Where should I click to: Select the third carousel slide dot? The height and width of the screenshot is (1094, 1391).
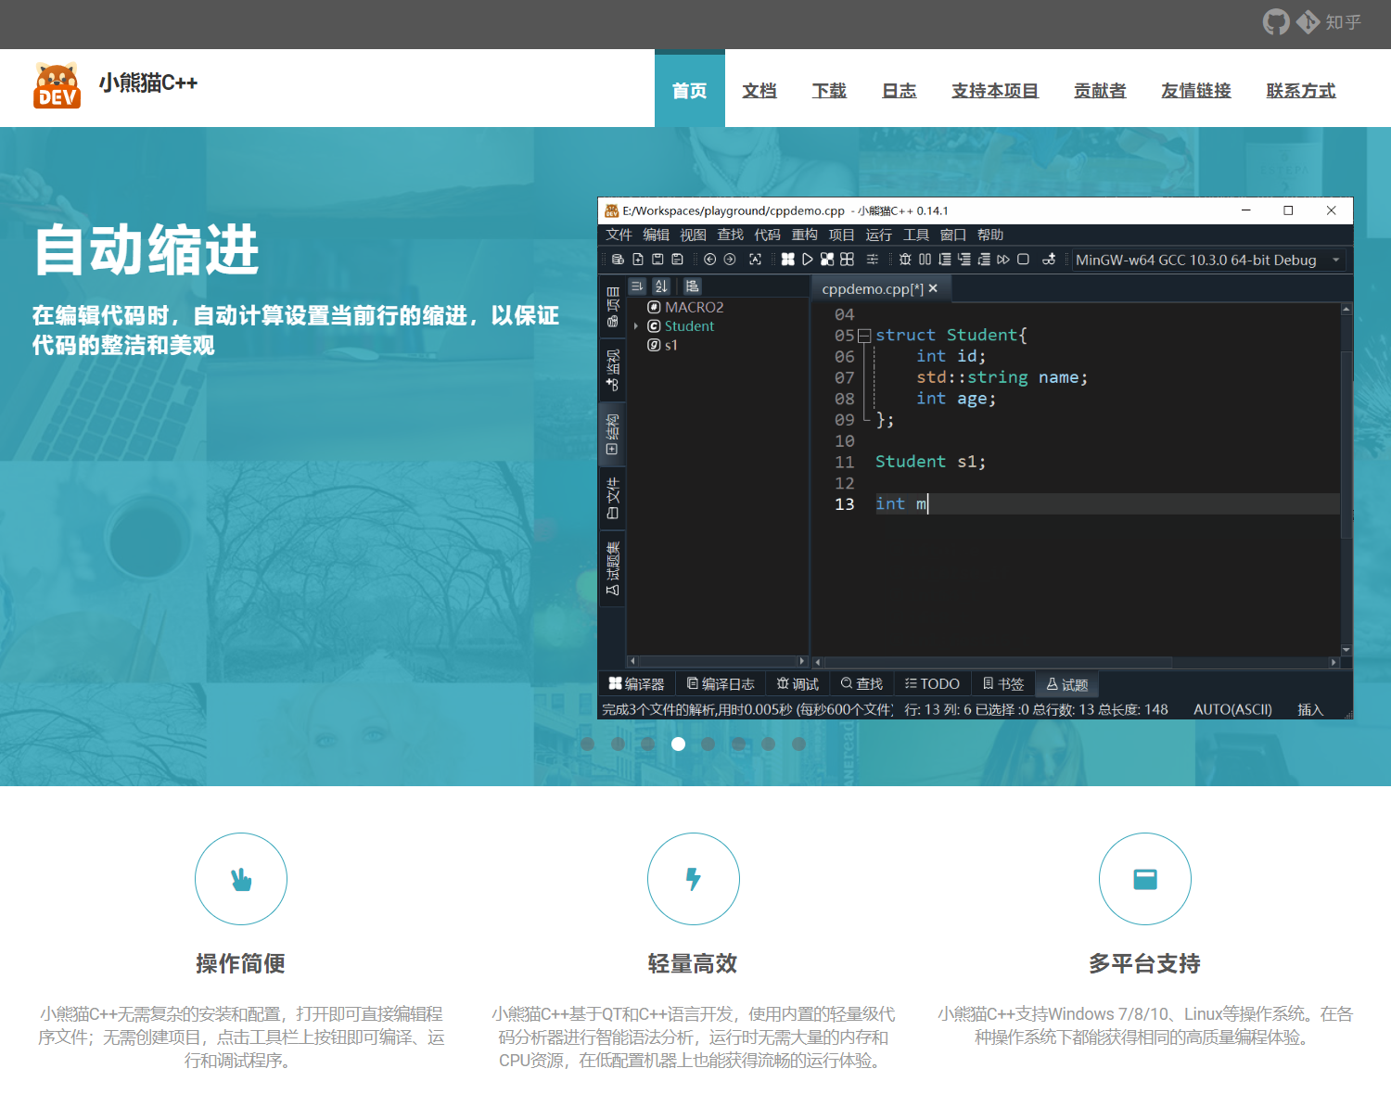point(648,744)
